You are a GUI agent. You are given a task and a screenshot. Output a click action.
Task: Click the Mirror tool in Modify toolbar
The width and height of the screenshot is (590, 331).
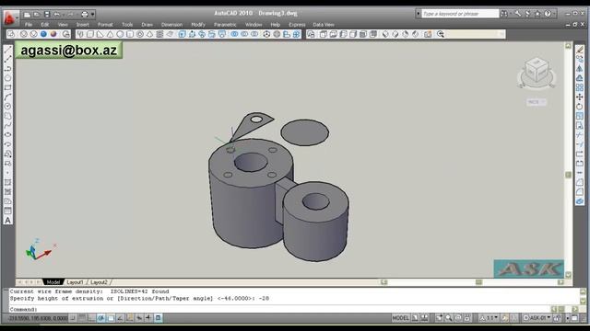click(580, 69)
